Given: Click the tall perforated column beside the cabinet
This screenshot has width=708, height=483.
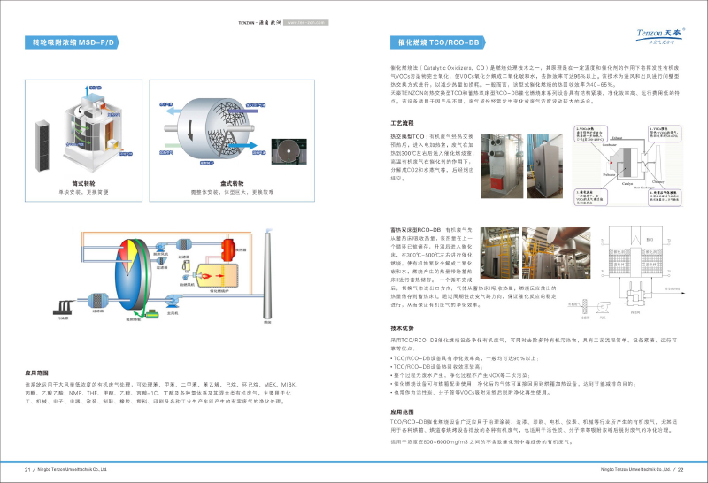Looking at the screenshot, I should (42, 145).
